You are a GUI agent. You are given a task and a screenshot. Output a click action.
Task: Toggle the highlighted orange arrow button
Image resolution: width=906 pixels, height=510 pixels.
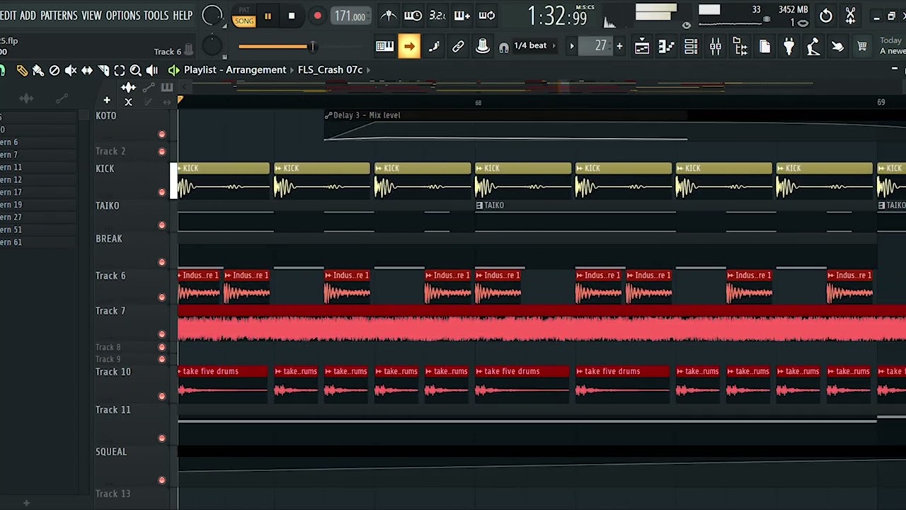tap(409, 47)
